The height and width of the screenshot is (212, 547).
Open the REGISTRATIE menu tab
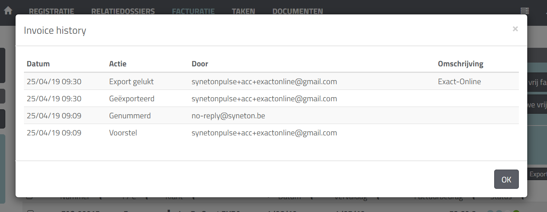point(51,11)
